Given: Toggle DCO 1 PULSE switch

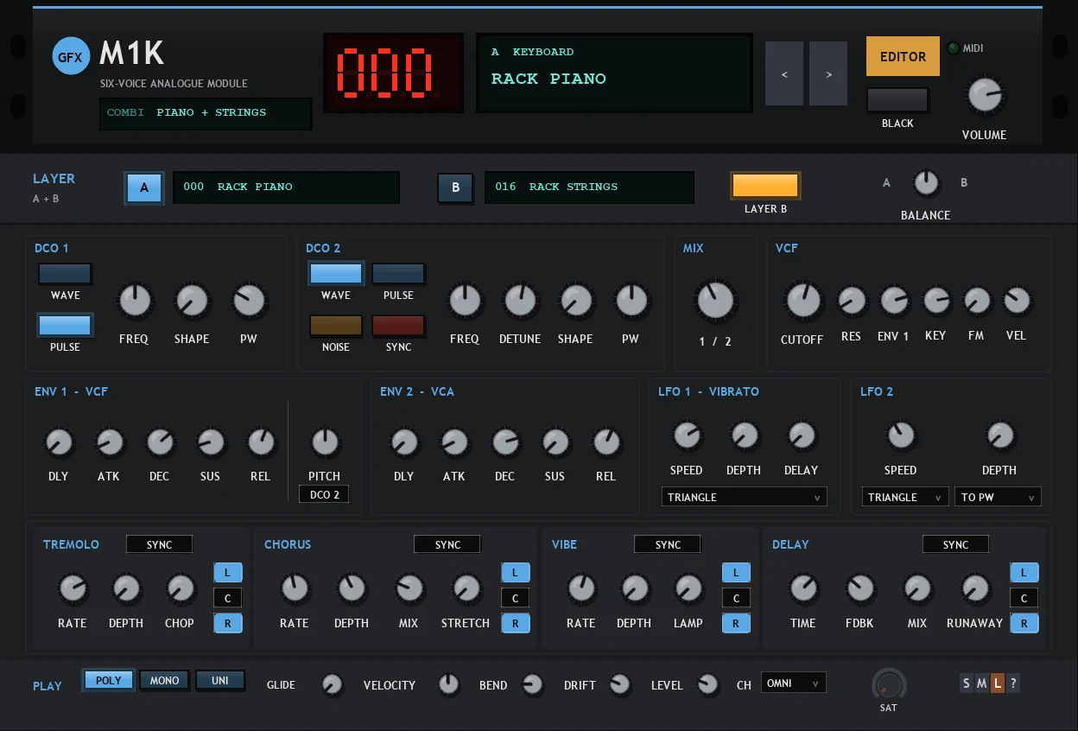Looking at the screenshot, I should [65, 326].
